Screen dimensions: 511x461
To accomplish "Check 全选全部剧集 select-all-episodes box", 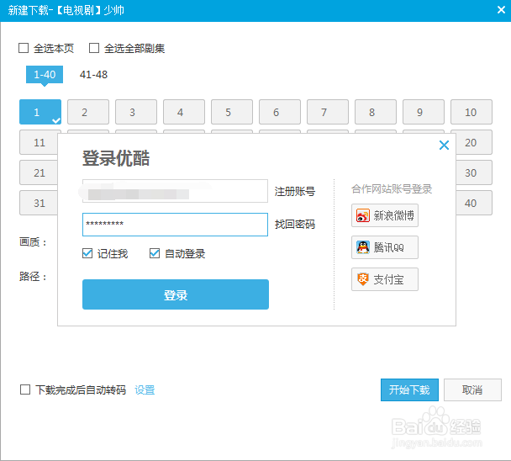I will (x=94, y=48).
